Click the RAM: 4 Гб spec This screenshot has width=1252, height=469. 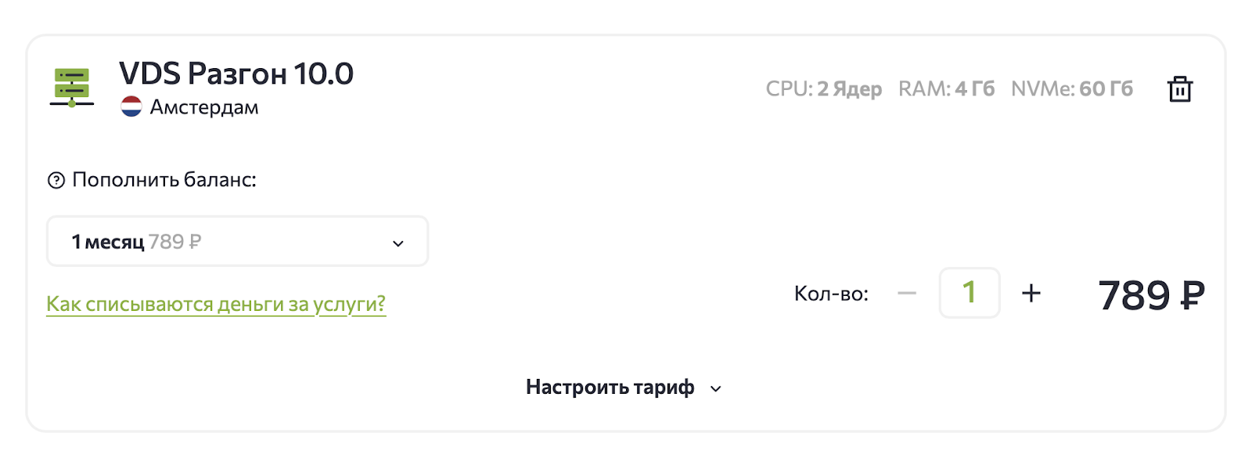click(946, 89)
